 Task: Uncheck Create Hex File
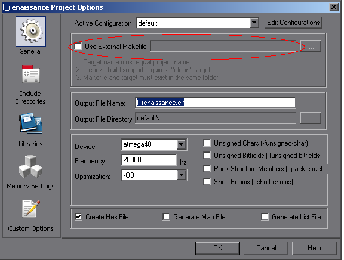coord(79,217)
